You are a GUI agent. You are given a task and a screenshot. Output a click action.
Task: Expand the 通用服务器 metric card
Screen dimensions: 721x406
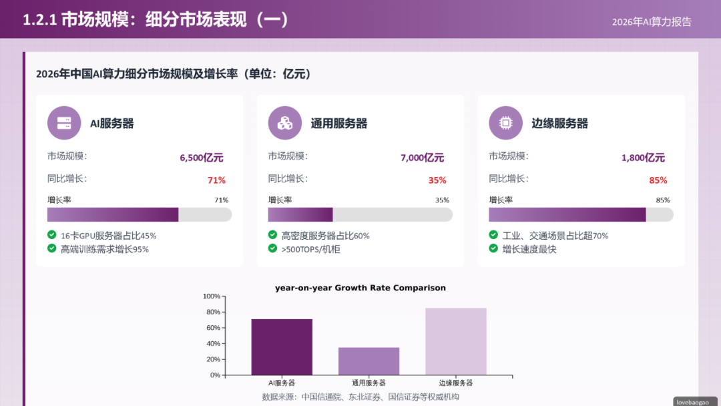(360, 180)
